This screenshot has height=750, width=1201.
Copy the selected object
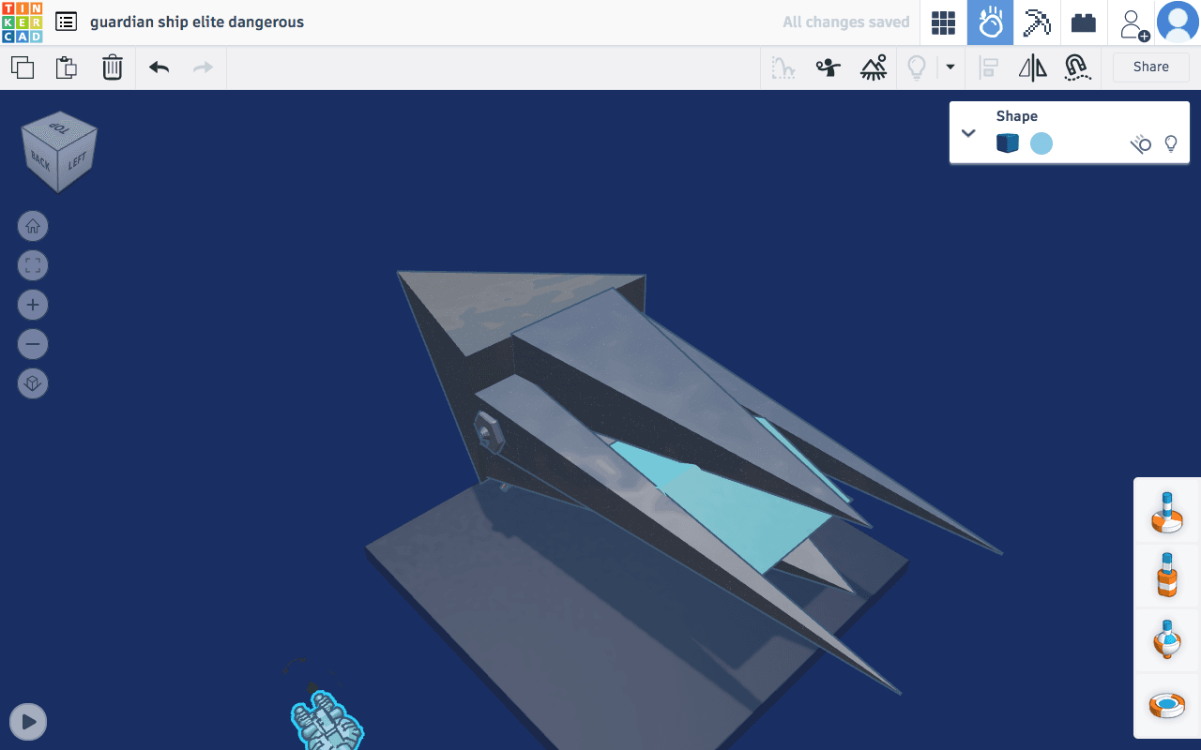pyautogui.click(x=23, y=67)
